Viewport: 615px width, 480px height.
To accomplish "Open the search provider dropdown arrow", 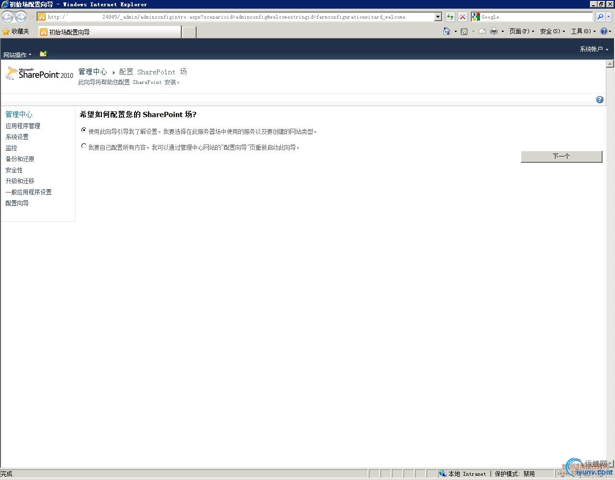I will coord(609,17).
